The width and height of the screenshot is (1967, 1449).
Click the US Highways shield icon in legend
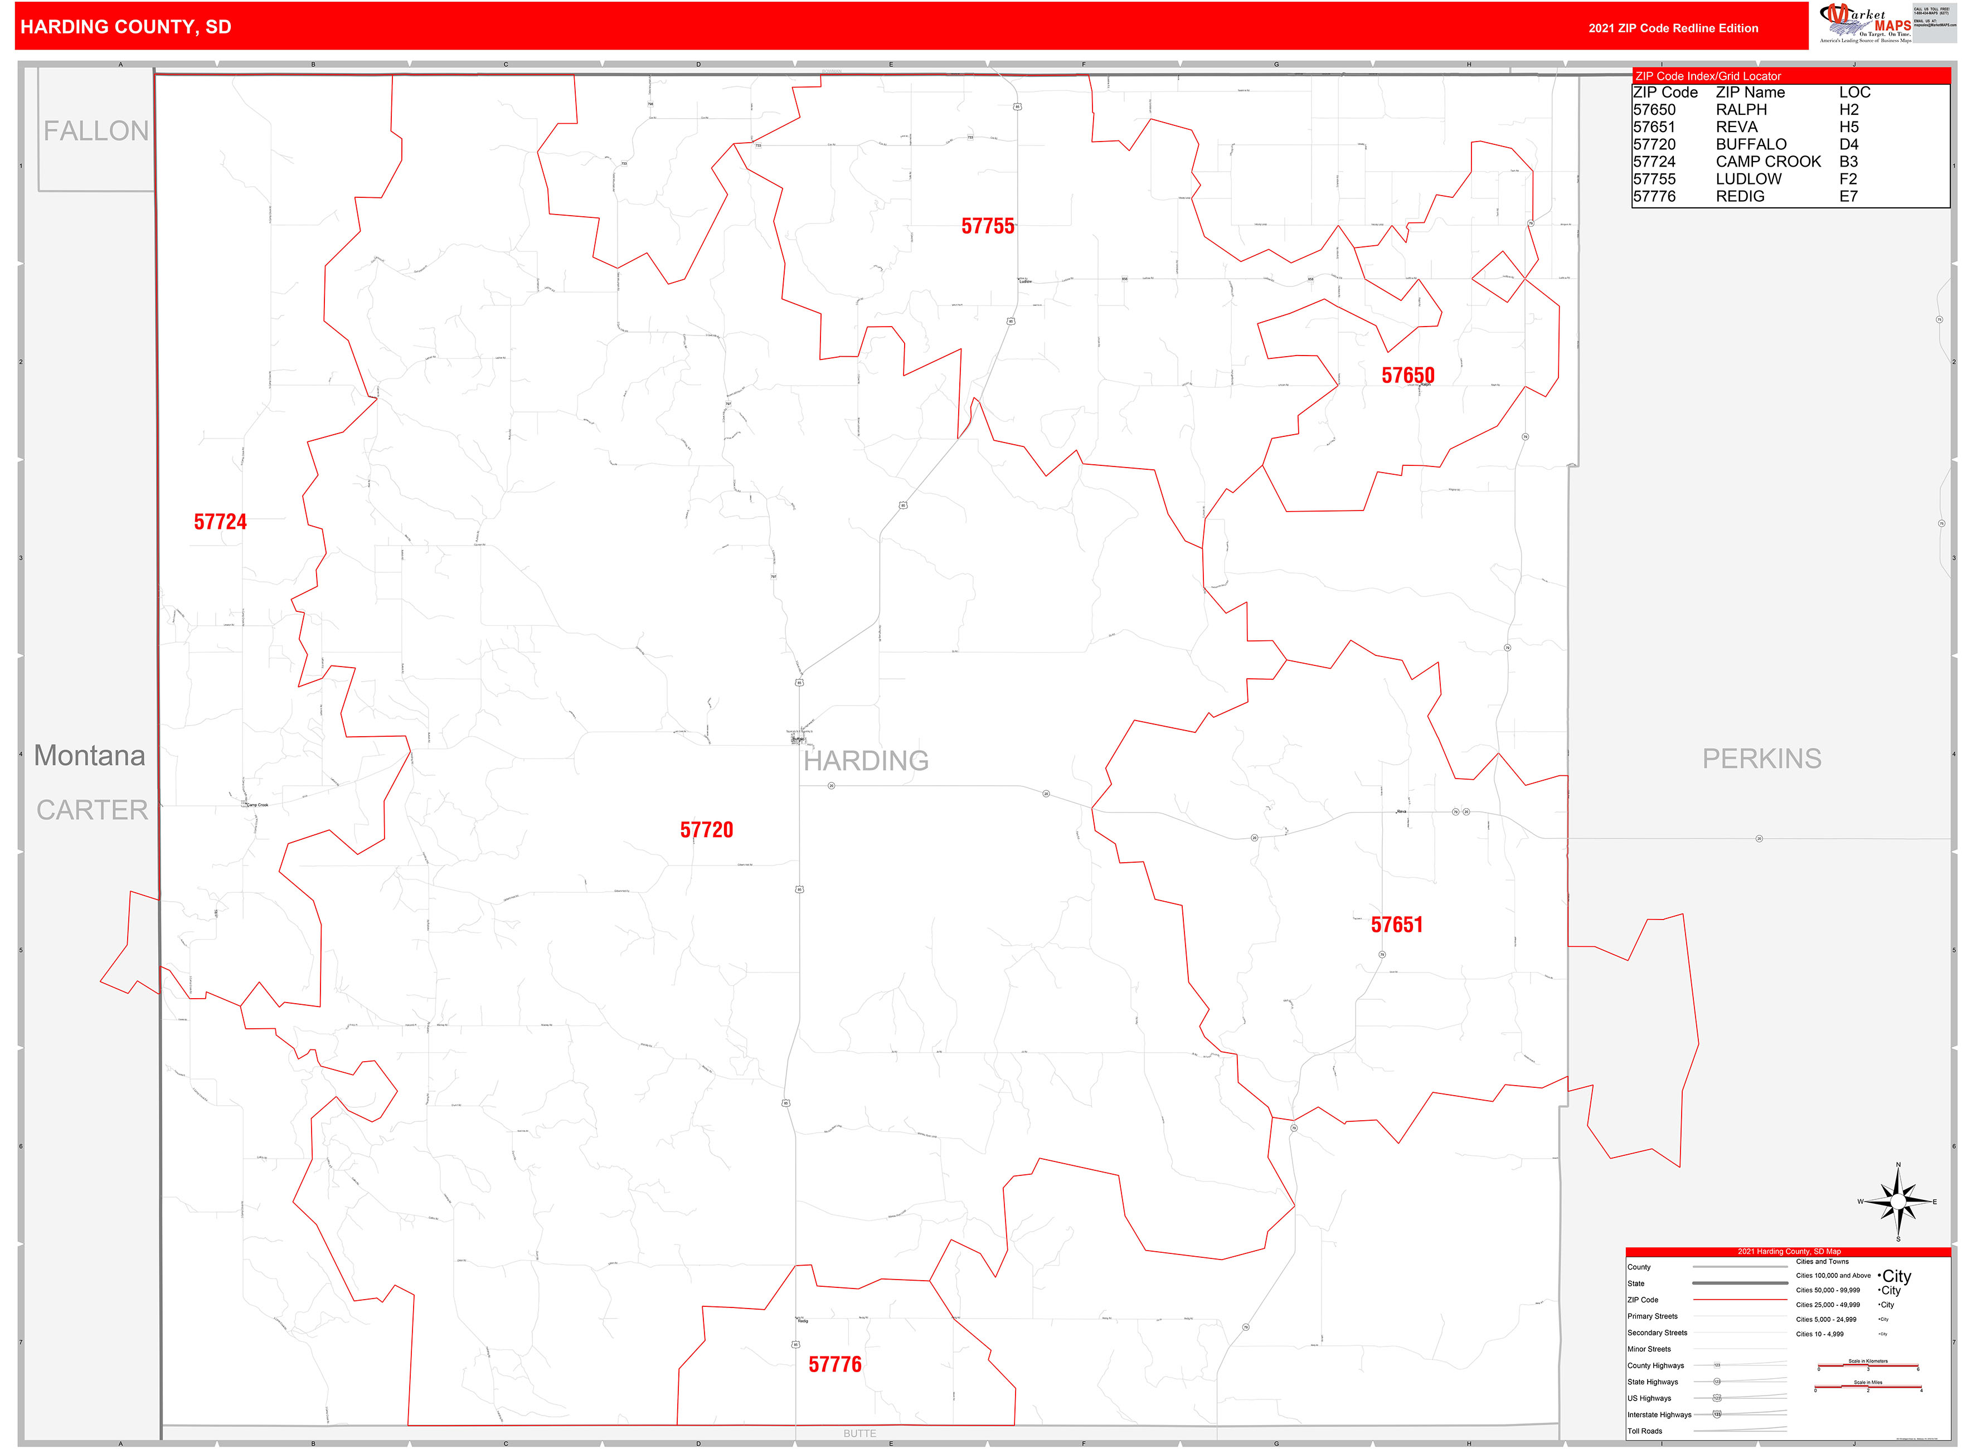pos(1718,1399)
